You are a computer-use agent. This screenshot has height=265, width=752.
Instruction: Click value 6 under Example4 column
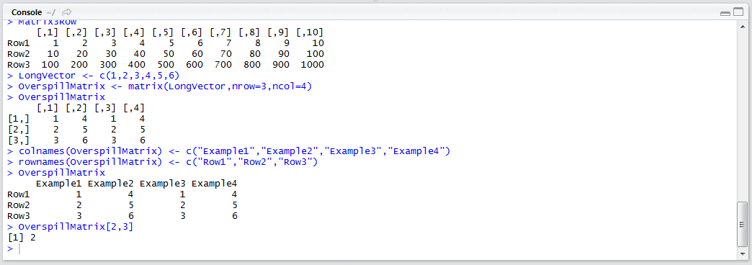tap(235, 216)
